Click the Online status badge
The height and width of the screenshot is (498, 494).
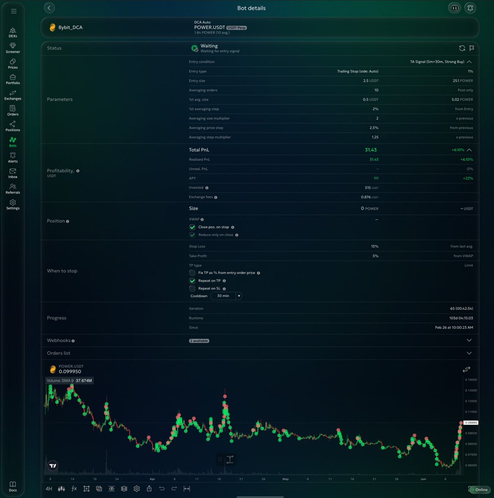479,490
